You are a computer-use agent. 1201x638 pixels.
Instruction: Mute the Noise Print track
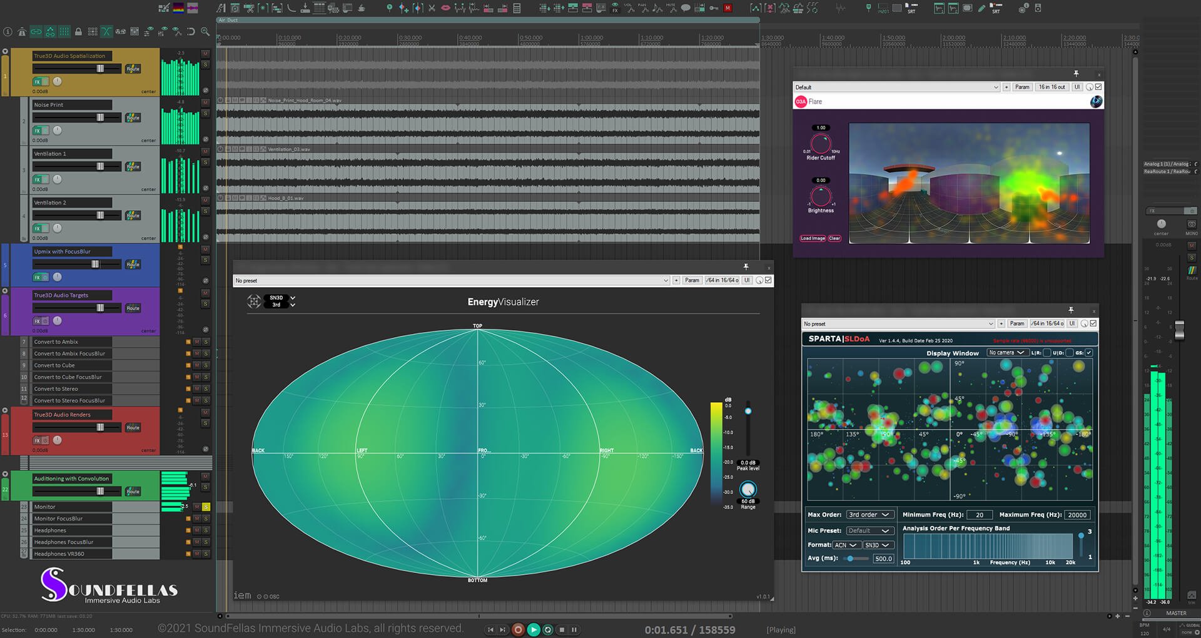[x=205, y=103]
